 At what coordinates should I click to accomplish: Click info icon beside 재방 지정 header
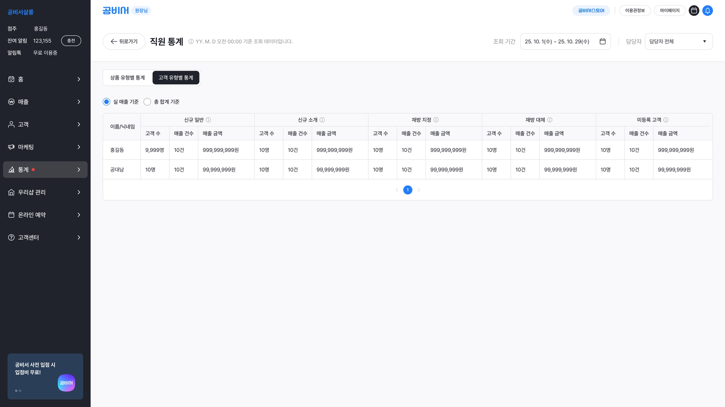(436, 120)
